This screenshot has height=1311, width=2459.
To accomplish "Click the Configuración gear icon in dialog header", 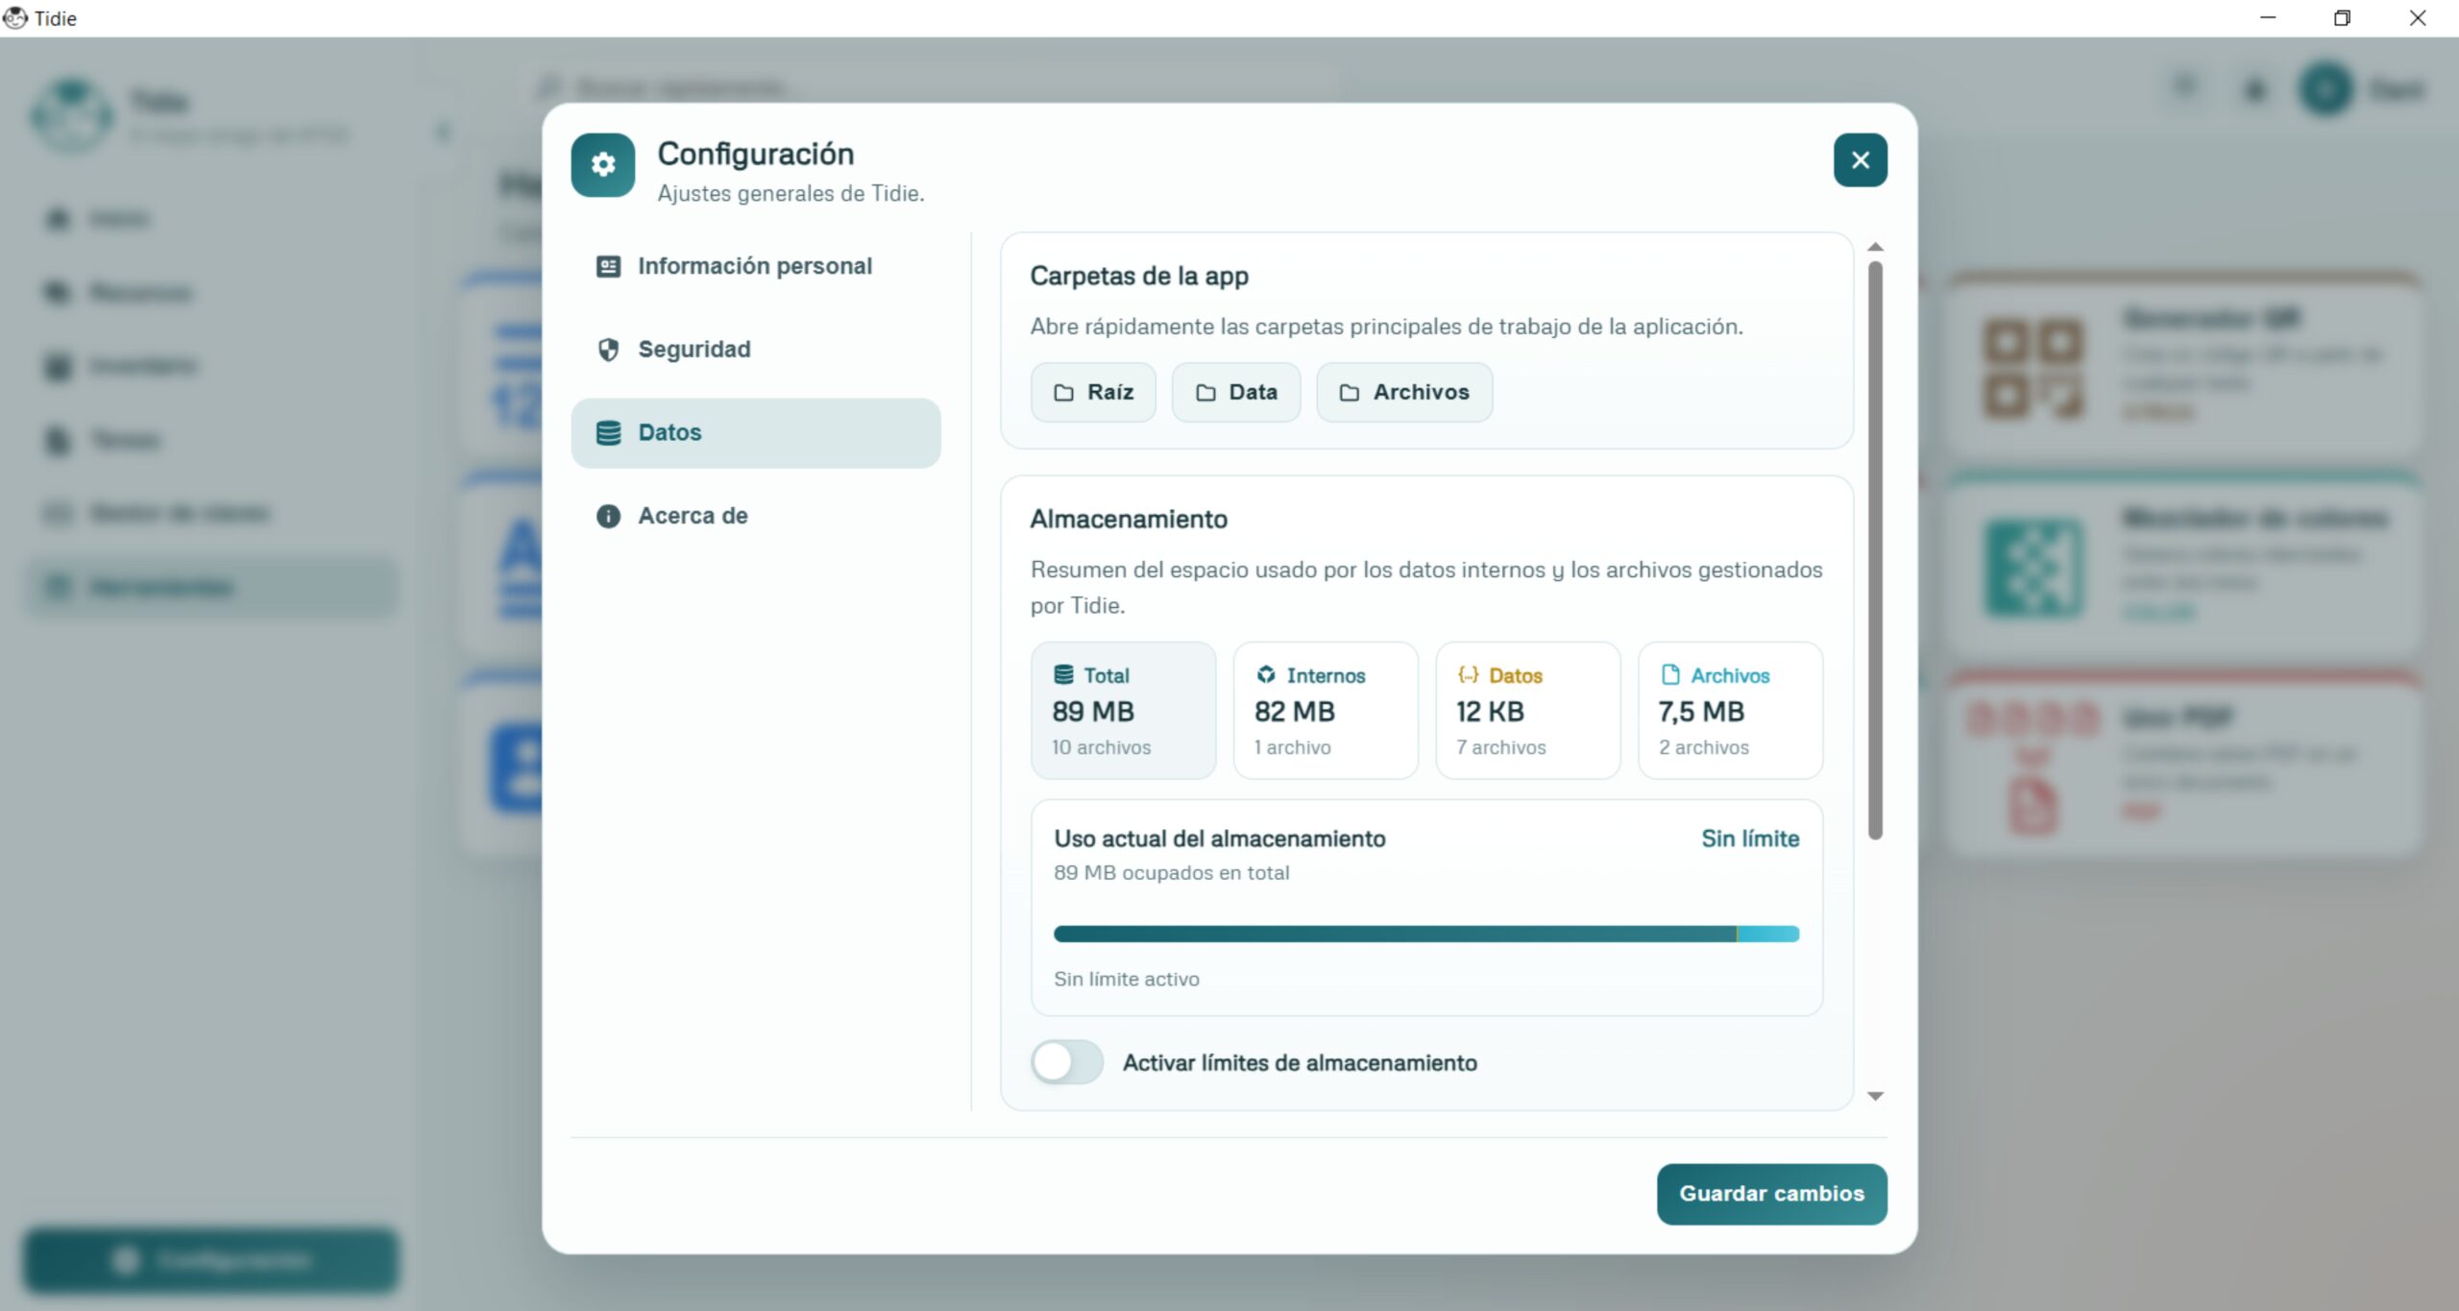I will [602, 164].
